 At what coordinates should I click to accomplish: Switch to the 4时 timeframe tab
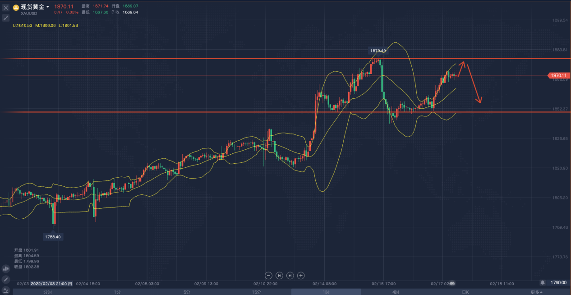(x=396, y=292)
